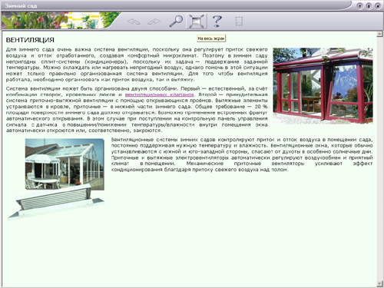The height and width of the screenshot is (288, 384).
Task: Close the Зимний сад window
Action: coord(378,5)
